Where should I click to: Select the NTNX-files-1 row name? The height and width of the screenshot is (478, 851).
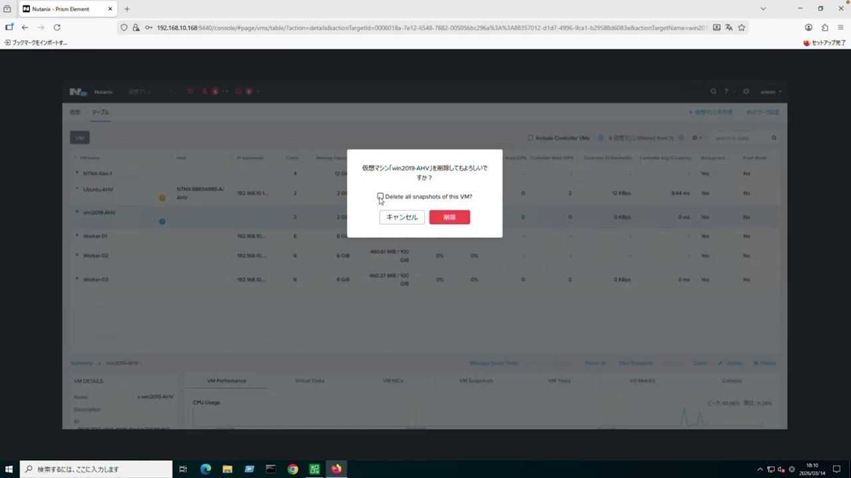point(97,173)
